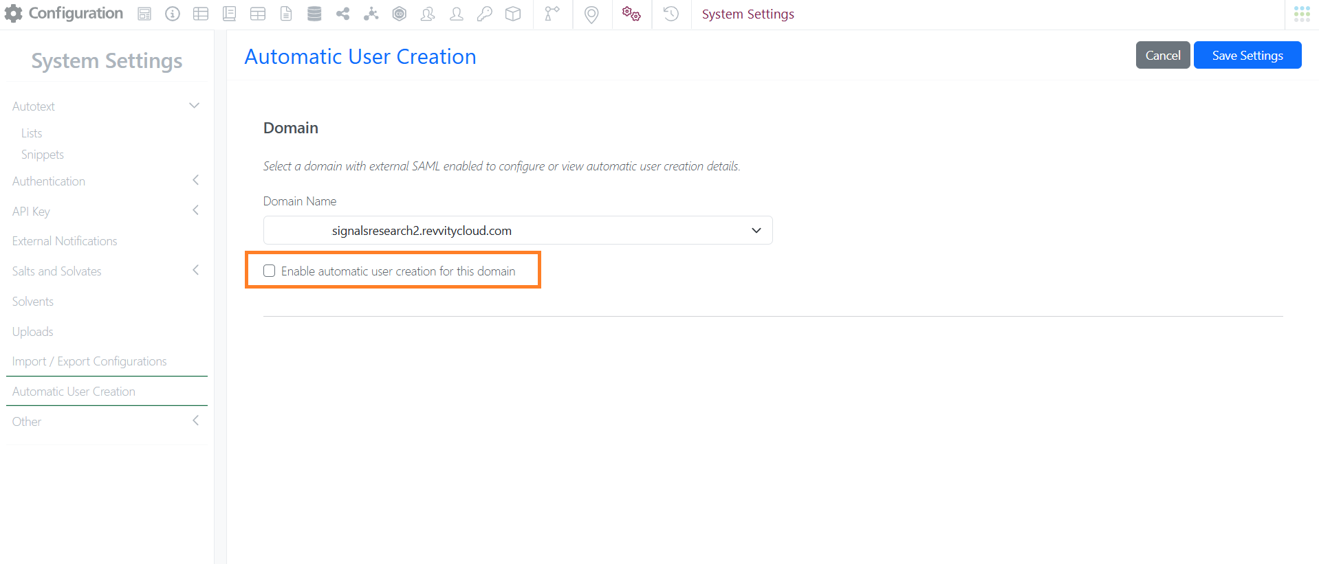Open the document page icon
The height and width of the screenshot is (564, 1319).
point(286,14)
